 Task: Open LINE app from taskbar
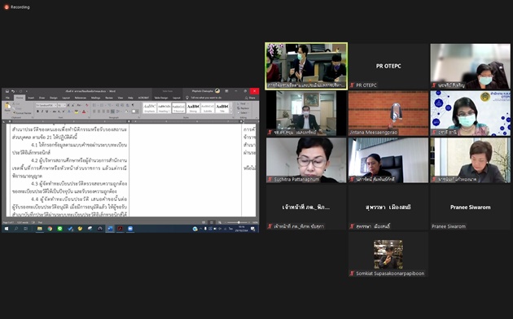[x=60, y=229]
